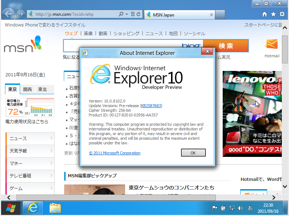289x216 pixels.
Task: Select the ショッピング search category
Action: coord(127,34)
